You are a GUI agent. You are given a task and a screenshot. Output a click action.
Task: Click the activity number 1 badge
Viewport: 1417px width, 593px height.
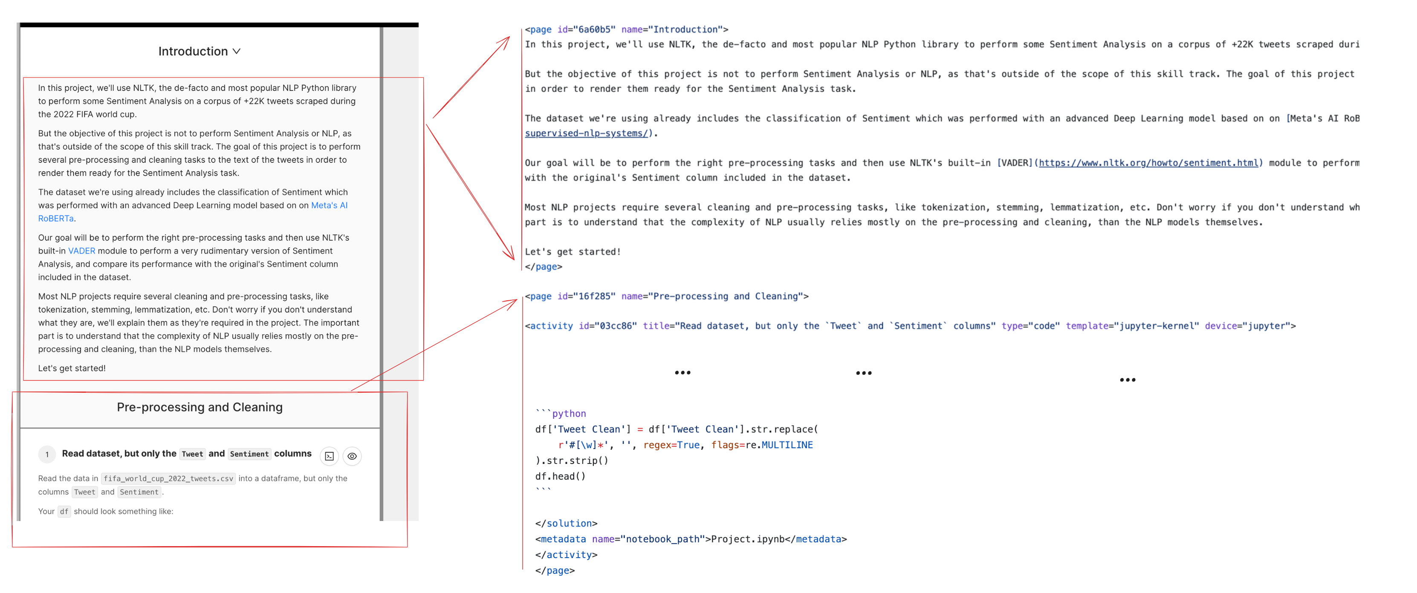tap(47, 455)
